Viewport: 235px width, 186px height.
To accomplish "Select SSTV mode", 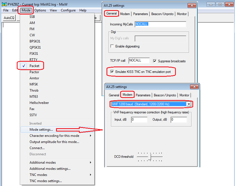I will 57,115.
